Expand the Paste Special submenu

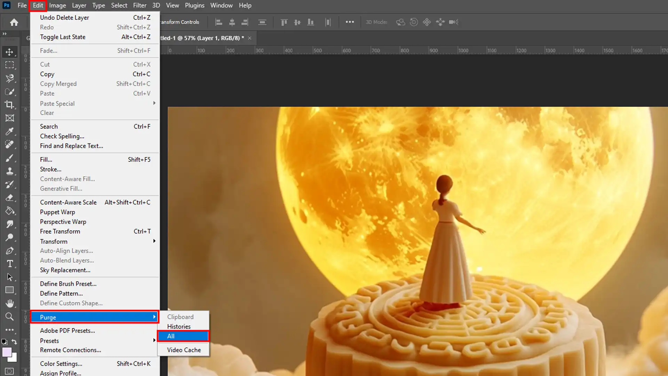(95, 103)
